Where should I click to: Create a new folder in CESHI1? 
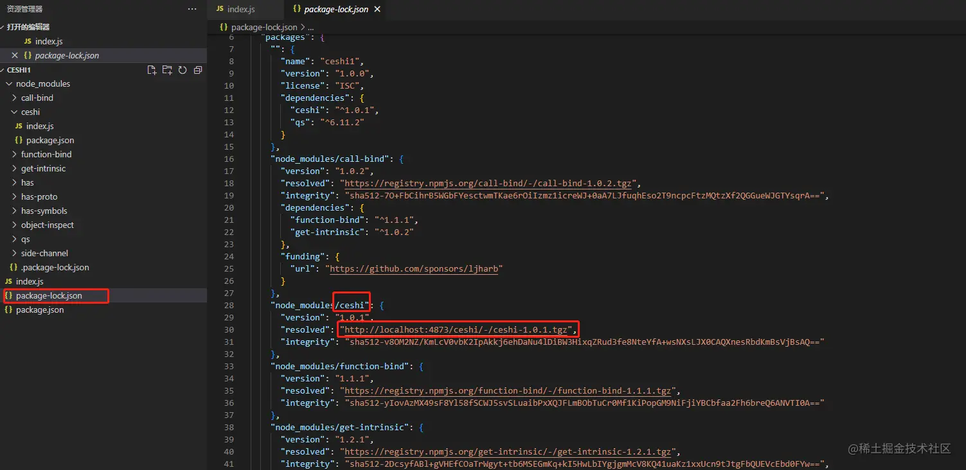(167, 70)
